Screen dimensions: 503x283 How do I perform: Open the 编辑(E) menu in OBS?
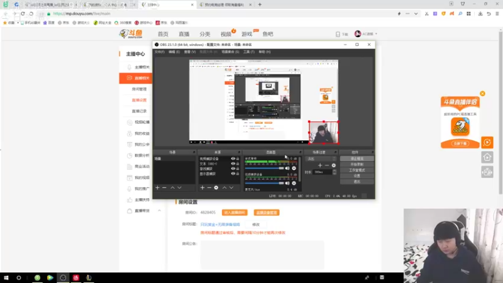(174, 52)
